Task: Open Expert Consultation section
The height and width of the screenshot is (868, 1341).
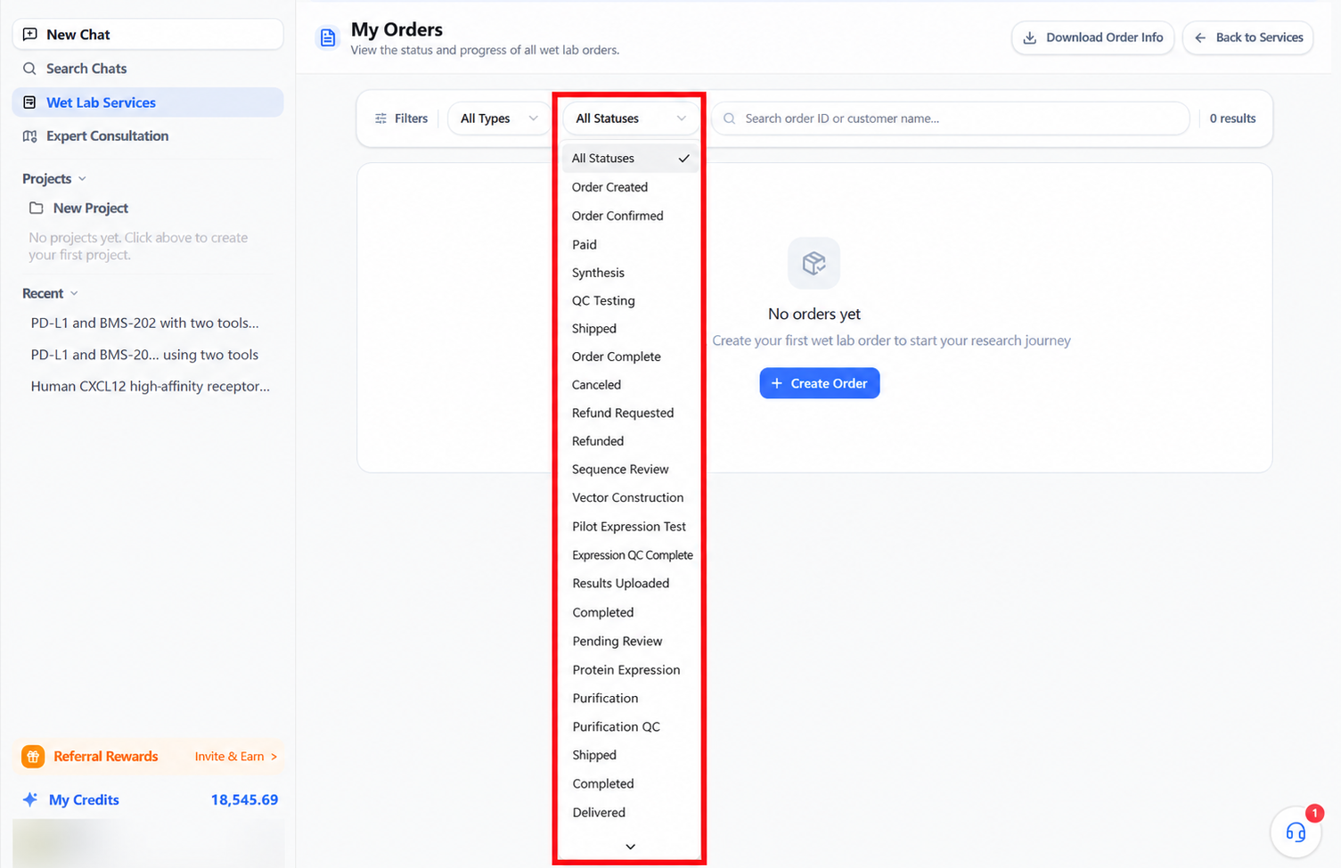Action: (x=148, y=136)
